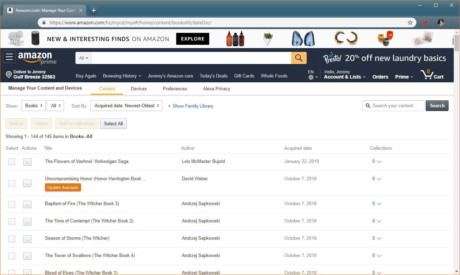Click the red extension icon in toolbar
Viewport: 460px width, 275px height.
425,22
